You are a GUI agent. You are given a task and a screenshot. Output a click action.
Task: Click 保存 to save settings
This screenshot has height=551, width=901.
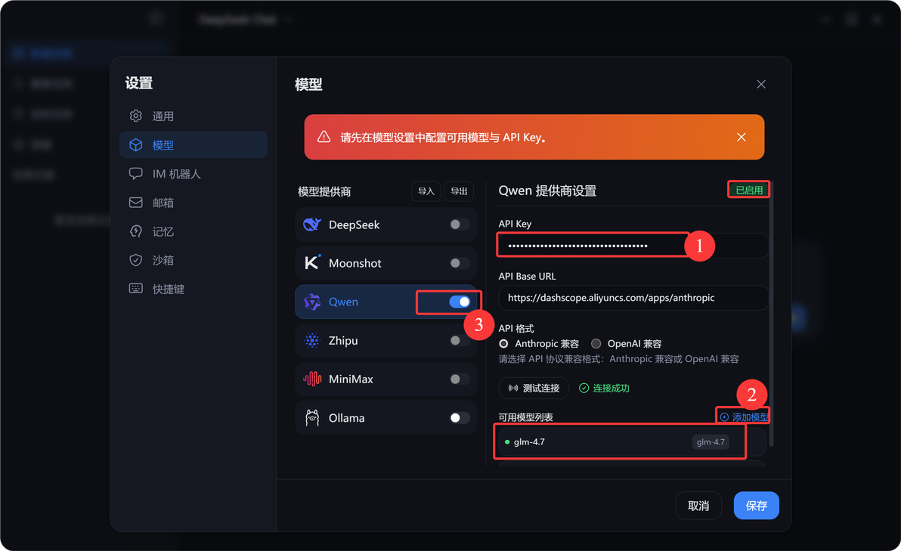point(756,506)
